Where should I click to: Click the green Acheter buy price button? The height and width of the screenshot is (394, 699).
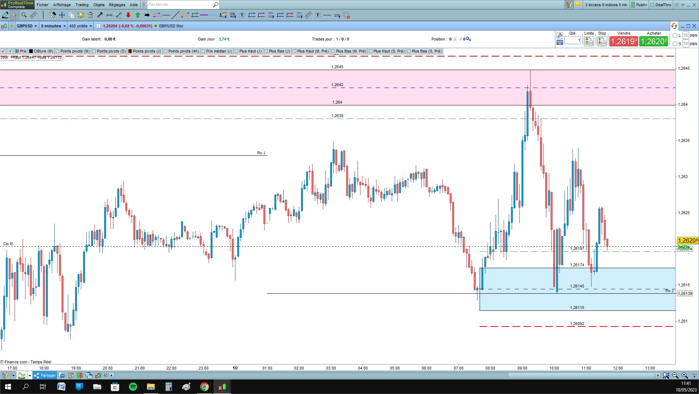[x=653, y=41]
